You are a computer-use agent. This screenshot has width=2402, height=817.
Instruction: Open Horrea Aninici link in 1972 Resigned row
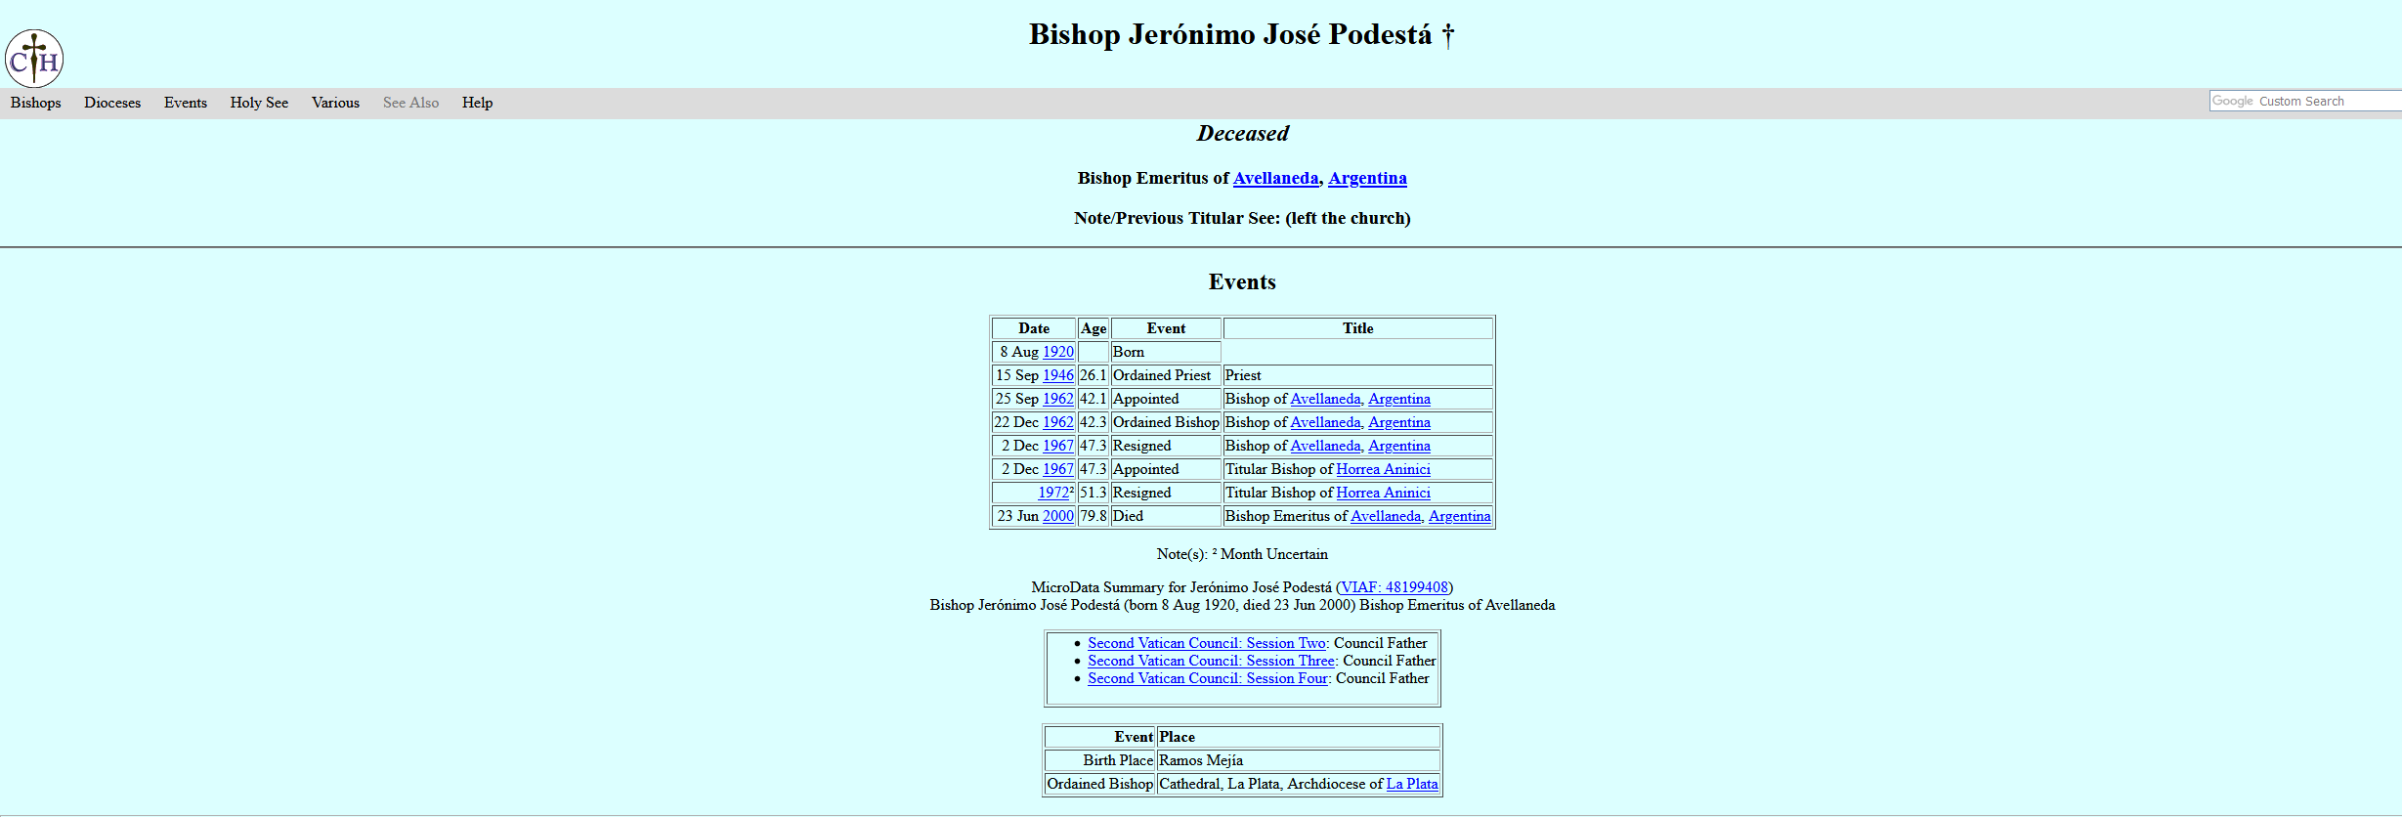pyautogui.click(x=1383, y=493)
